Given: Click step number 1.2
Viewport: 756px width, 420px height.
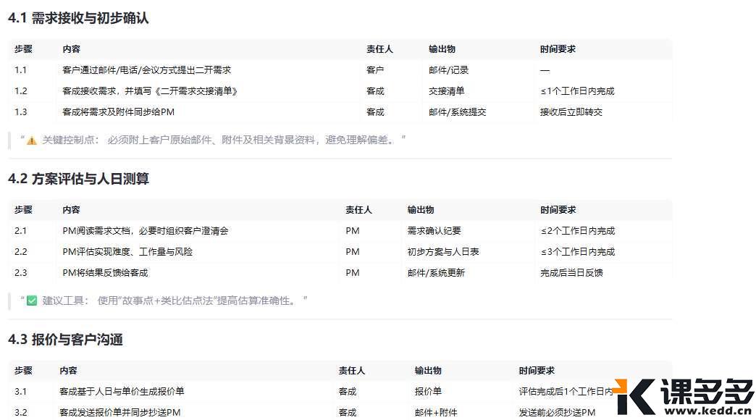Looking at the screenshot, I should (x=21, y=91).
